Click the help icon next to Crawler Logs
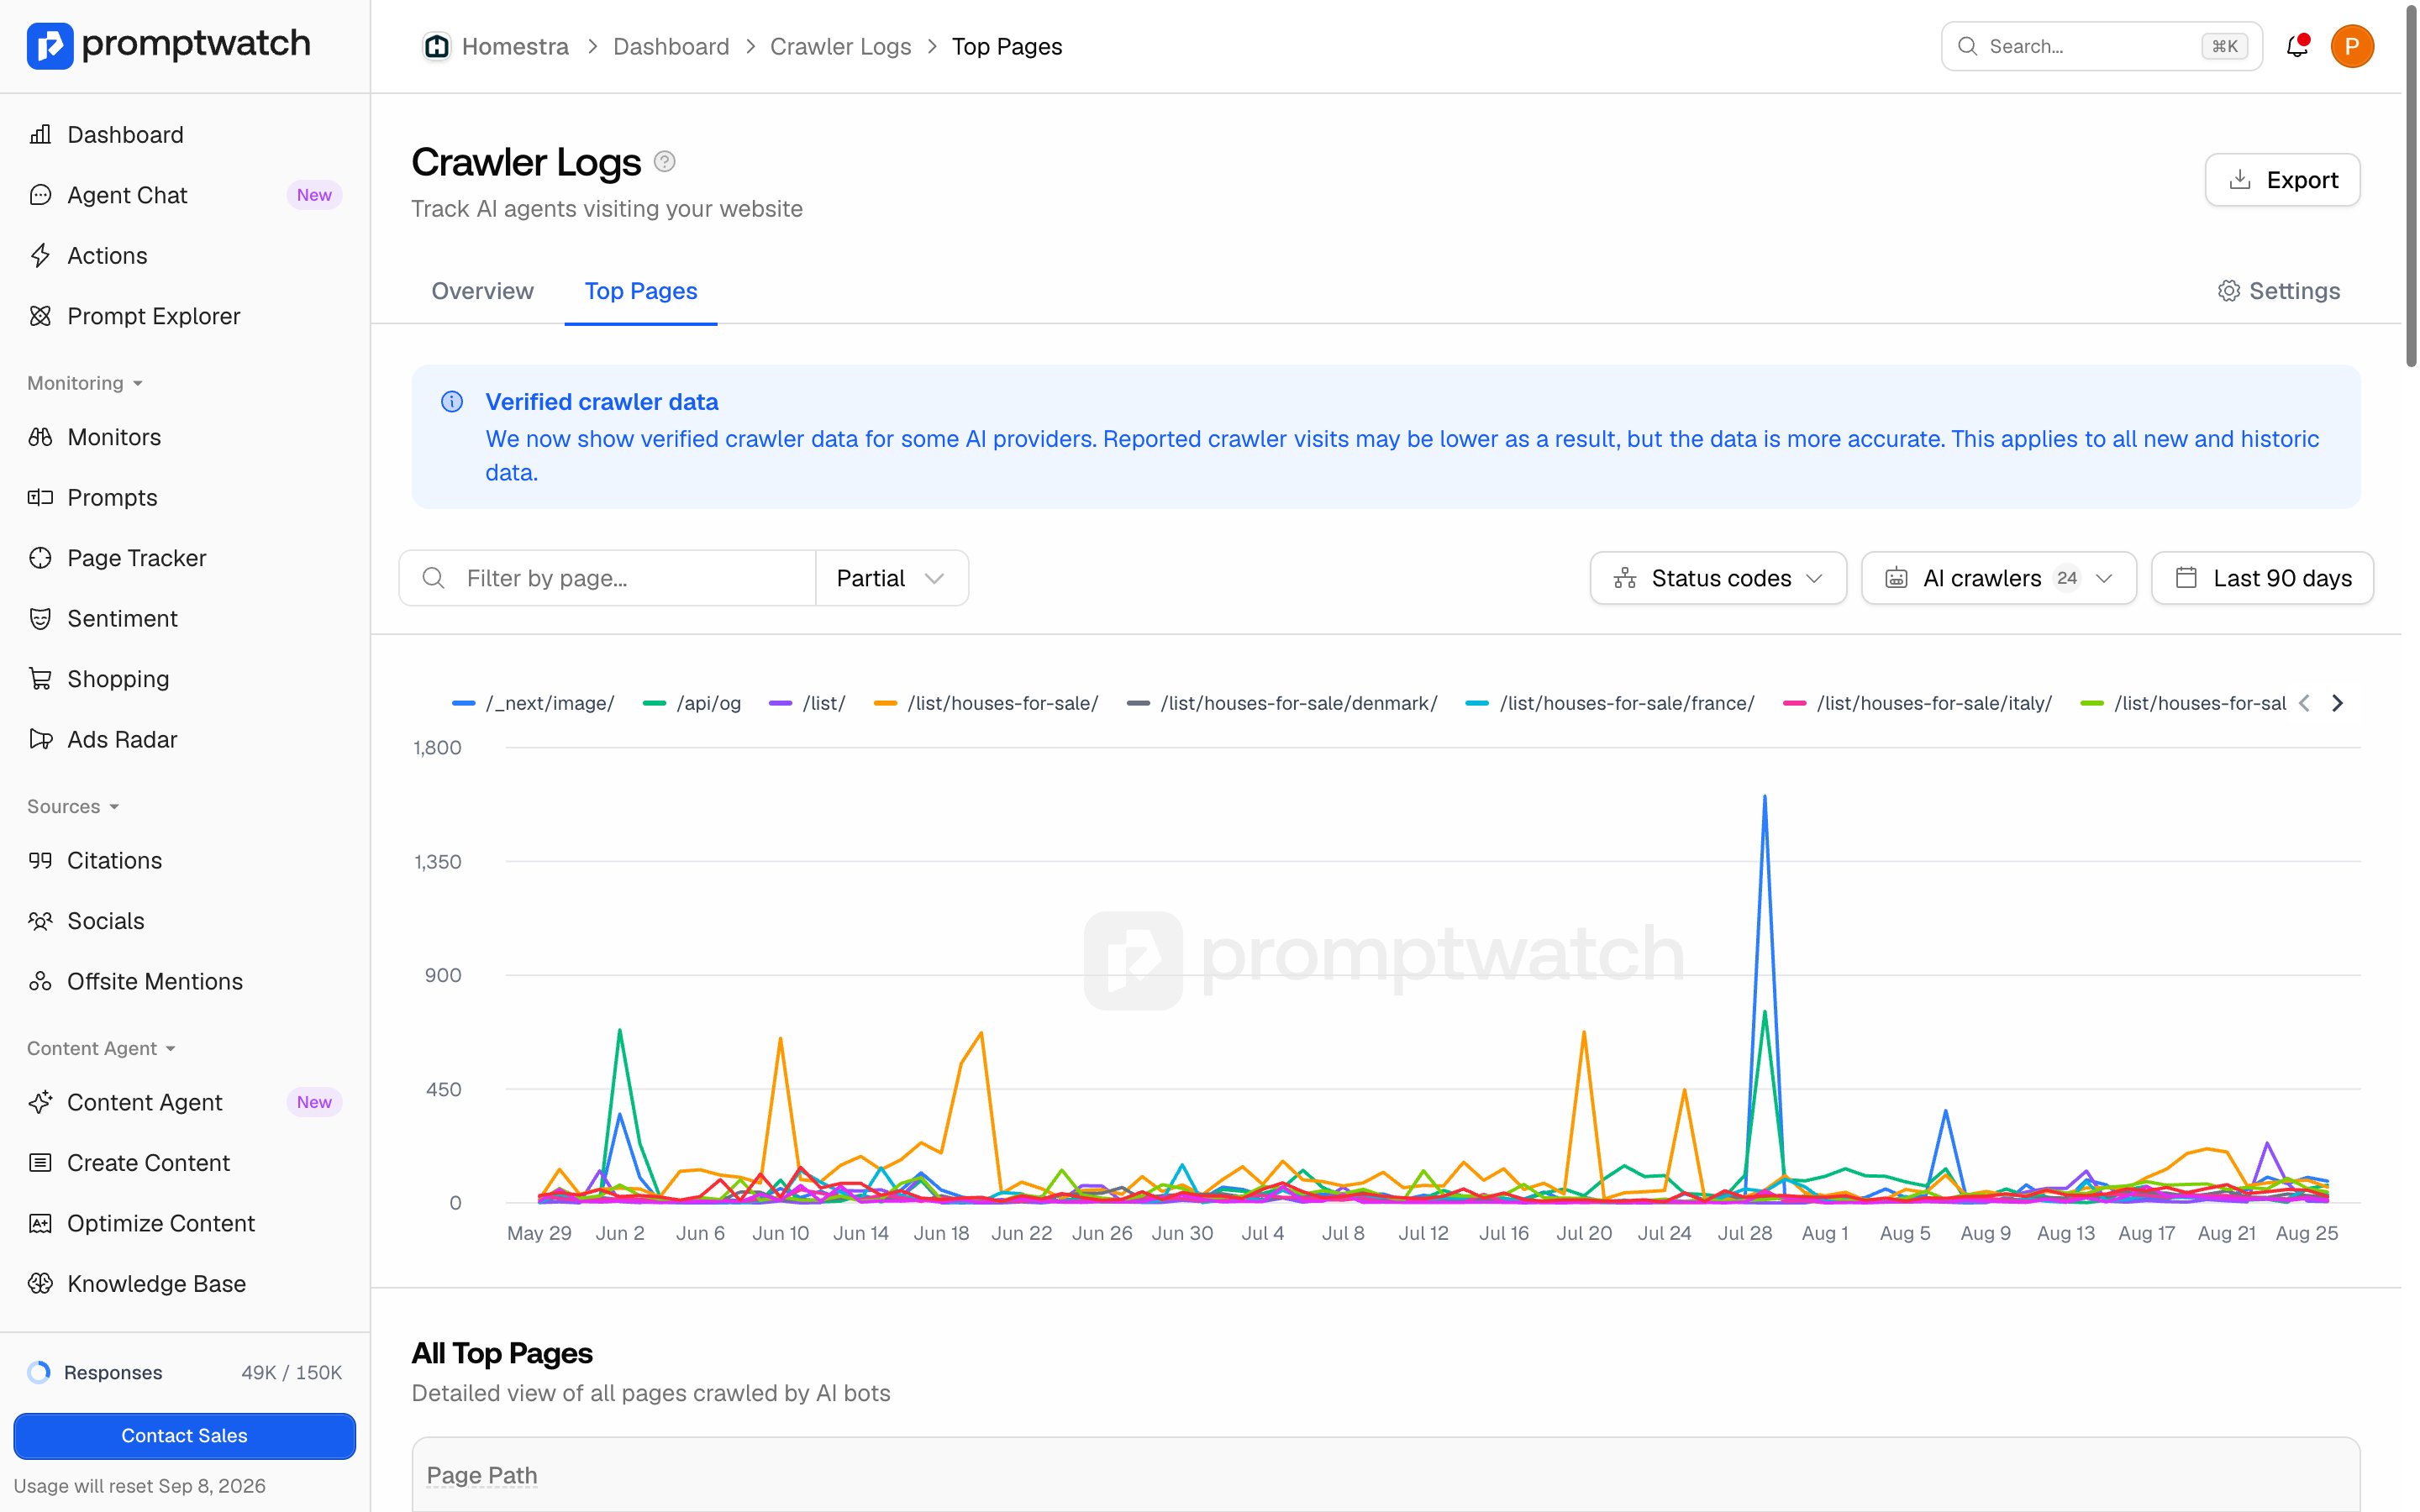 [x=664, y=162]
